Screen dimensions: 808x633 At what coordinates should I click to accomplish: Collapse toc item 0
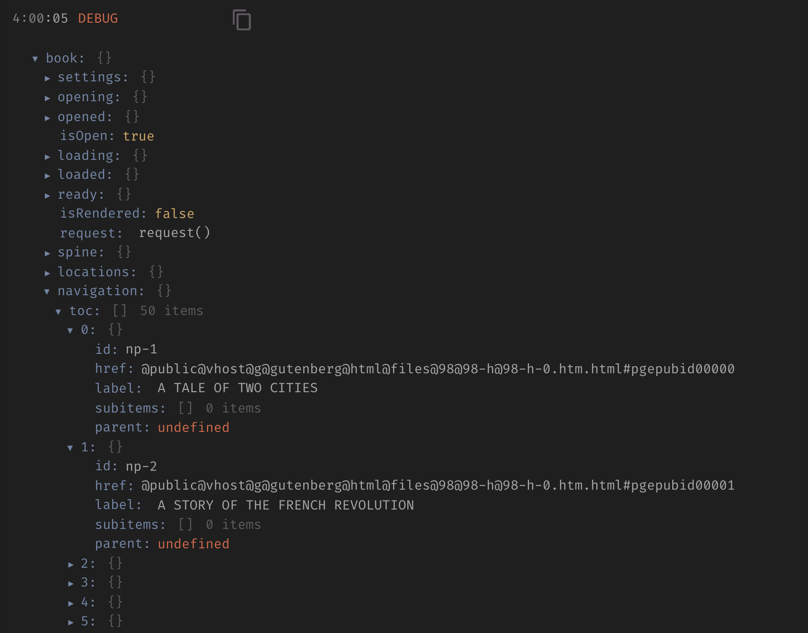coord(70,330)
